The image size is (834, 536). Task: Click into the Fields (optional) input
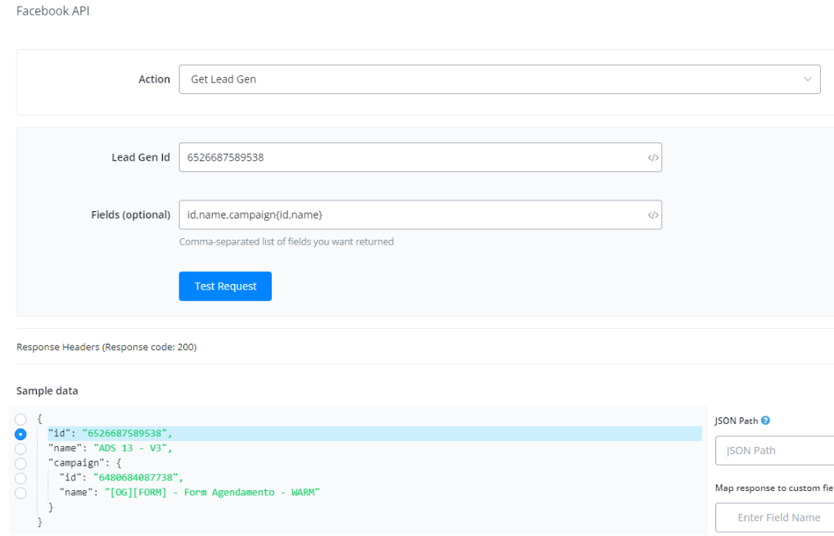point(409,215)
